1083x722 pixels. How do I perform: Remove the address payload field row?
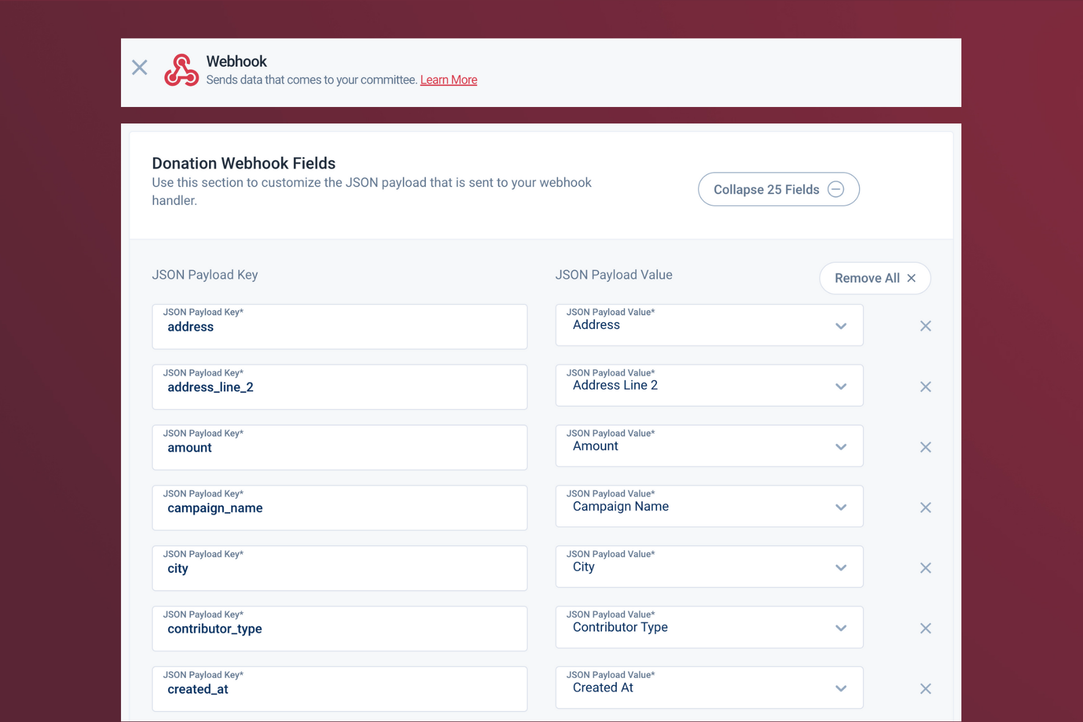coord(925,326)
